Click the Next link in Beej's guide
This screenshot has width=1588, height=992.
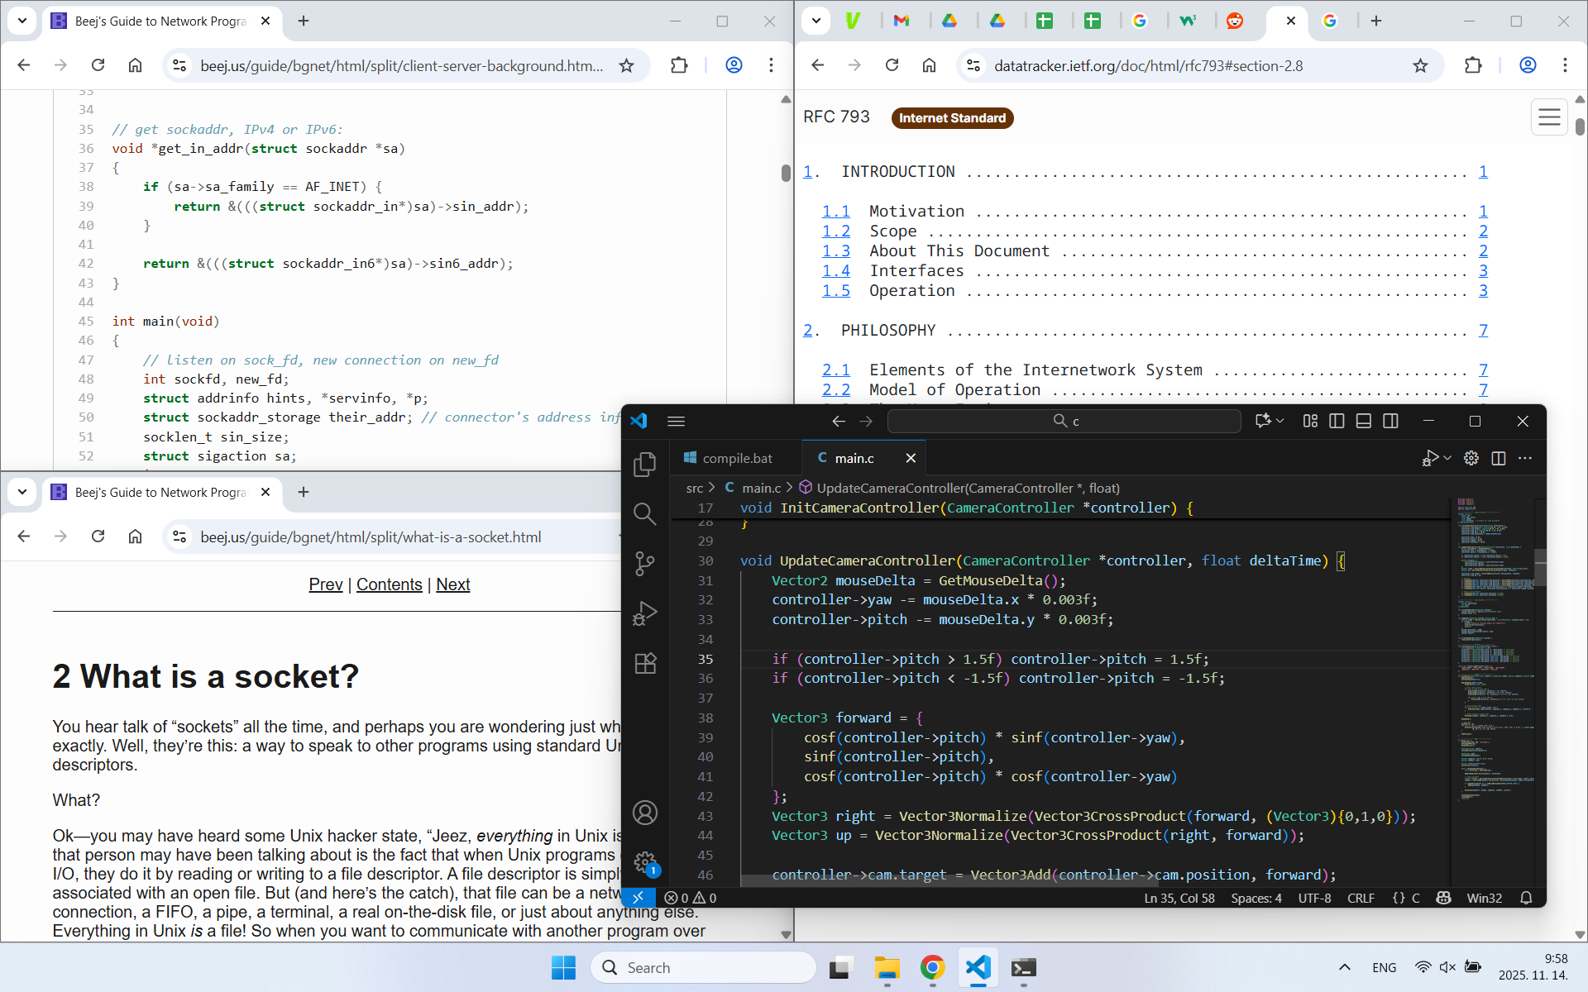click(452, 584)
